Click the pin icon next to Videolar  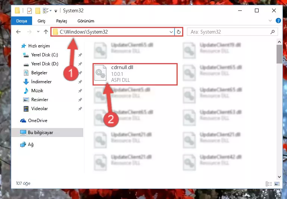coord(80,109)
